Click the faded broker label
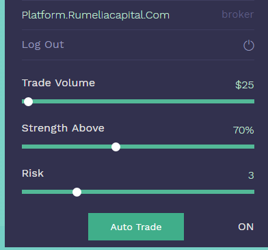 tap(237, 14)
